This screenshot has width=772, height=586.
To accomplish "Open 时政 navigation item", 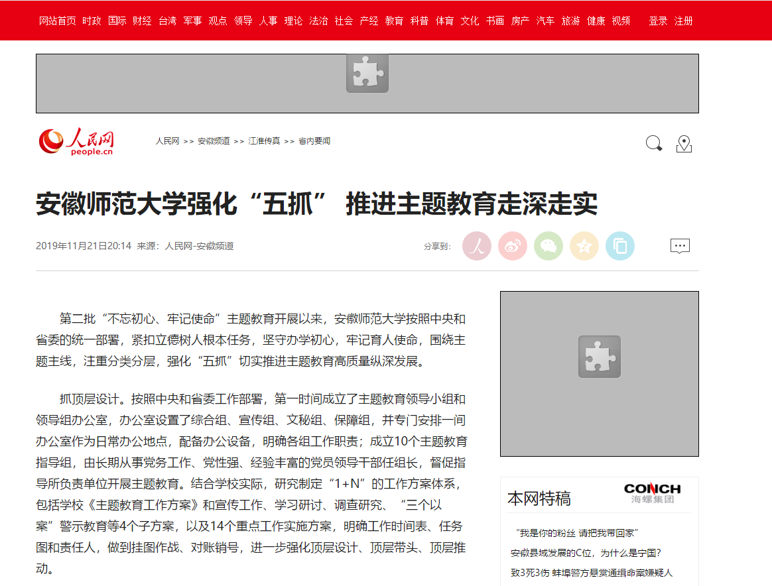I will coord(92,21).
